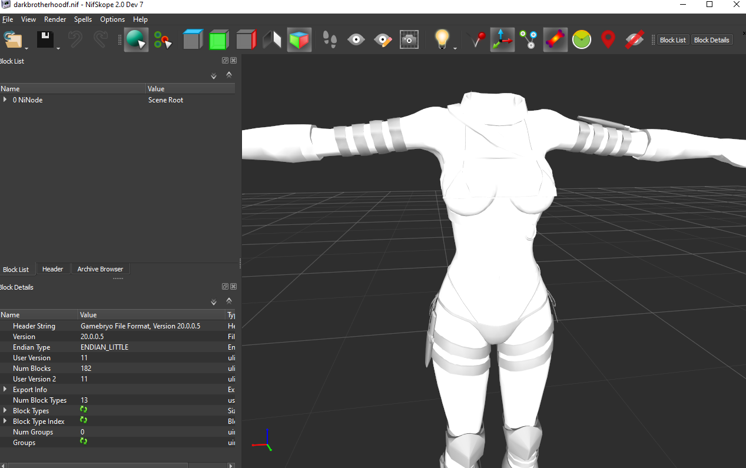746x468 pixels.
Task: Click the Block Details toolbar button
Action: pos(712,40)
